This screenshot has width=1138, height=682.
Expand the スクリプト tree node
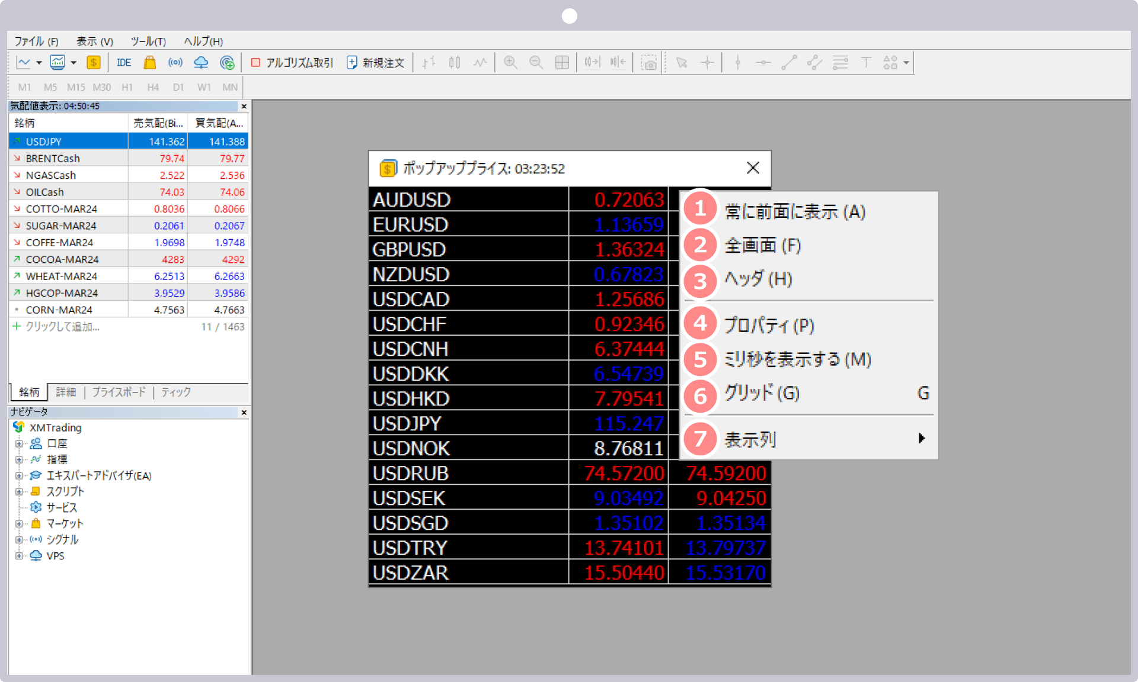pyautogui.click(x=19, y=491)
